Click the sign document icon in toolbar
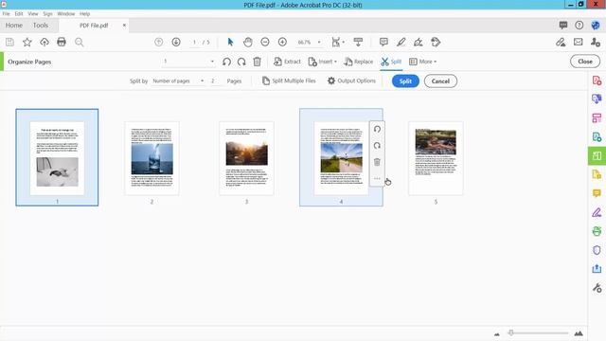Screen dimensions: 606x341 [419, 42]
